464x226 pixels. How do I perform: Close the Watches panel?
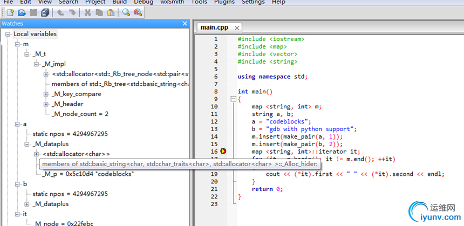pyautogui.click(x=185, y=24)
